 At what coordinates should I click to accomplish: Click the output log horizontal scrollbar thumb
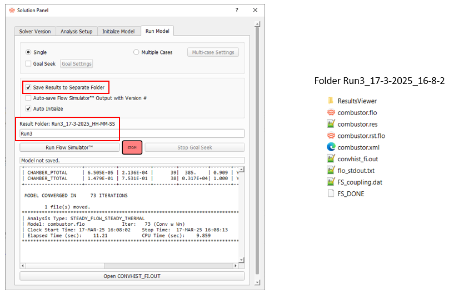65,266
